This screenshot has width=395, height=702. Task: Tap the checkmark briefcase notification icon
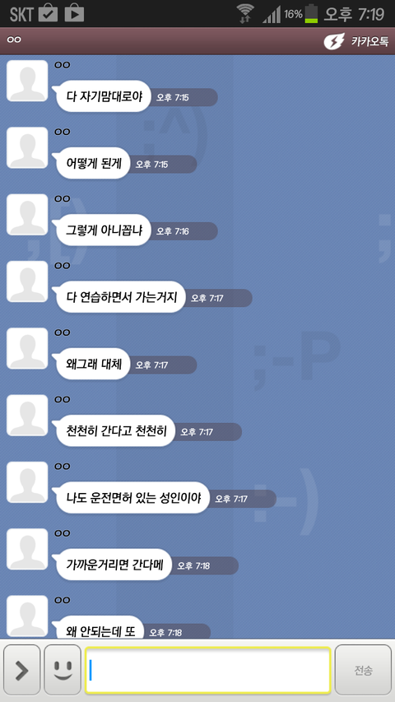pos(48,14)
